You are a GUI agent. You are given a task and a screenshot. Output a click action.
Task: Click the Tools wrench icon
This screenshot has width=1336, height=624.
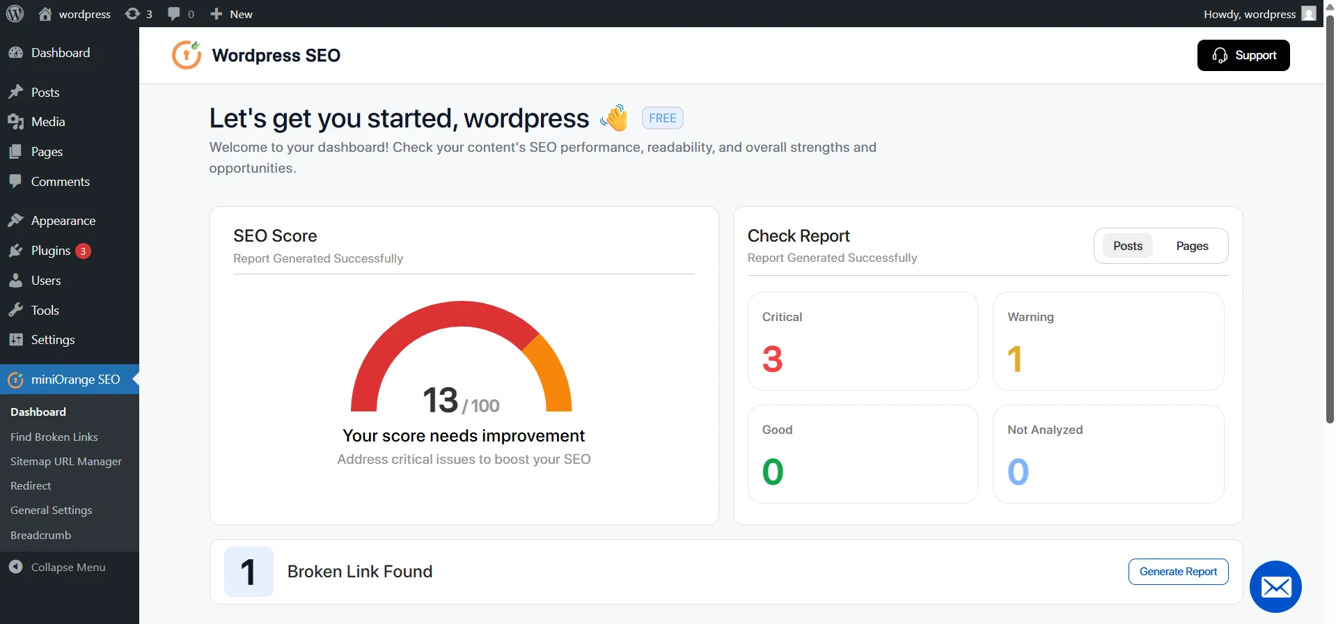[15, 310]
